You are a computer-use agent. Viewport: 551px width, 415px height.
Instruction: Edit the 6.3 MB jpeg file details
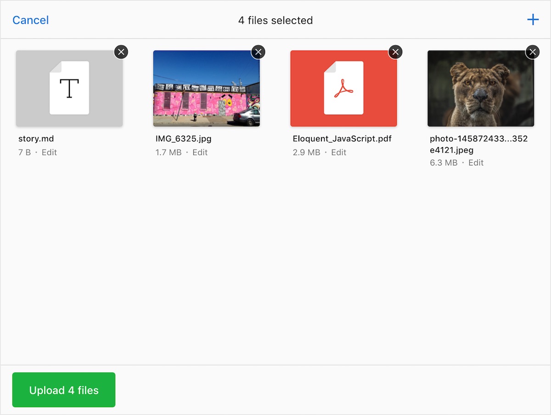point(476,163)
